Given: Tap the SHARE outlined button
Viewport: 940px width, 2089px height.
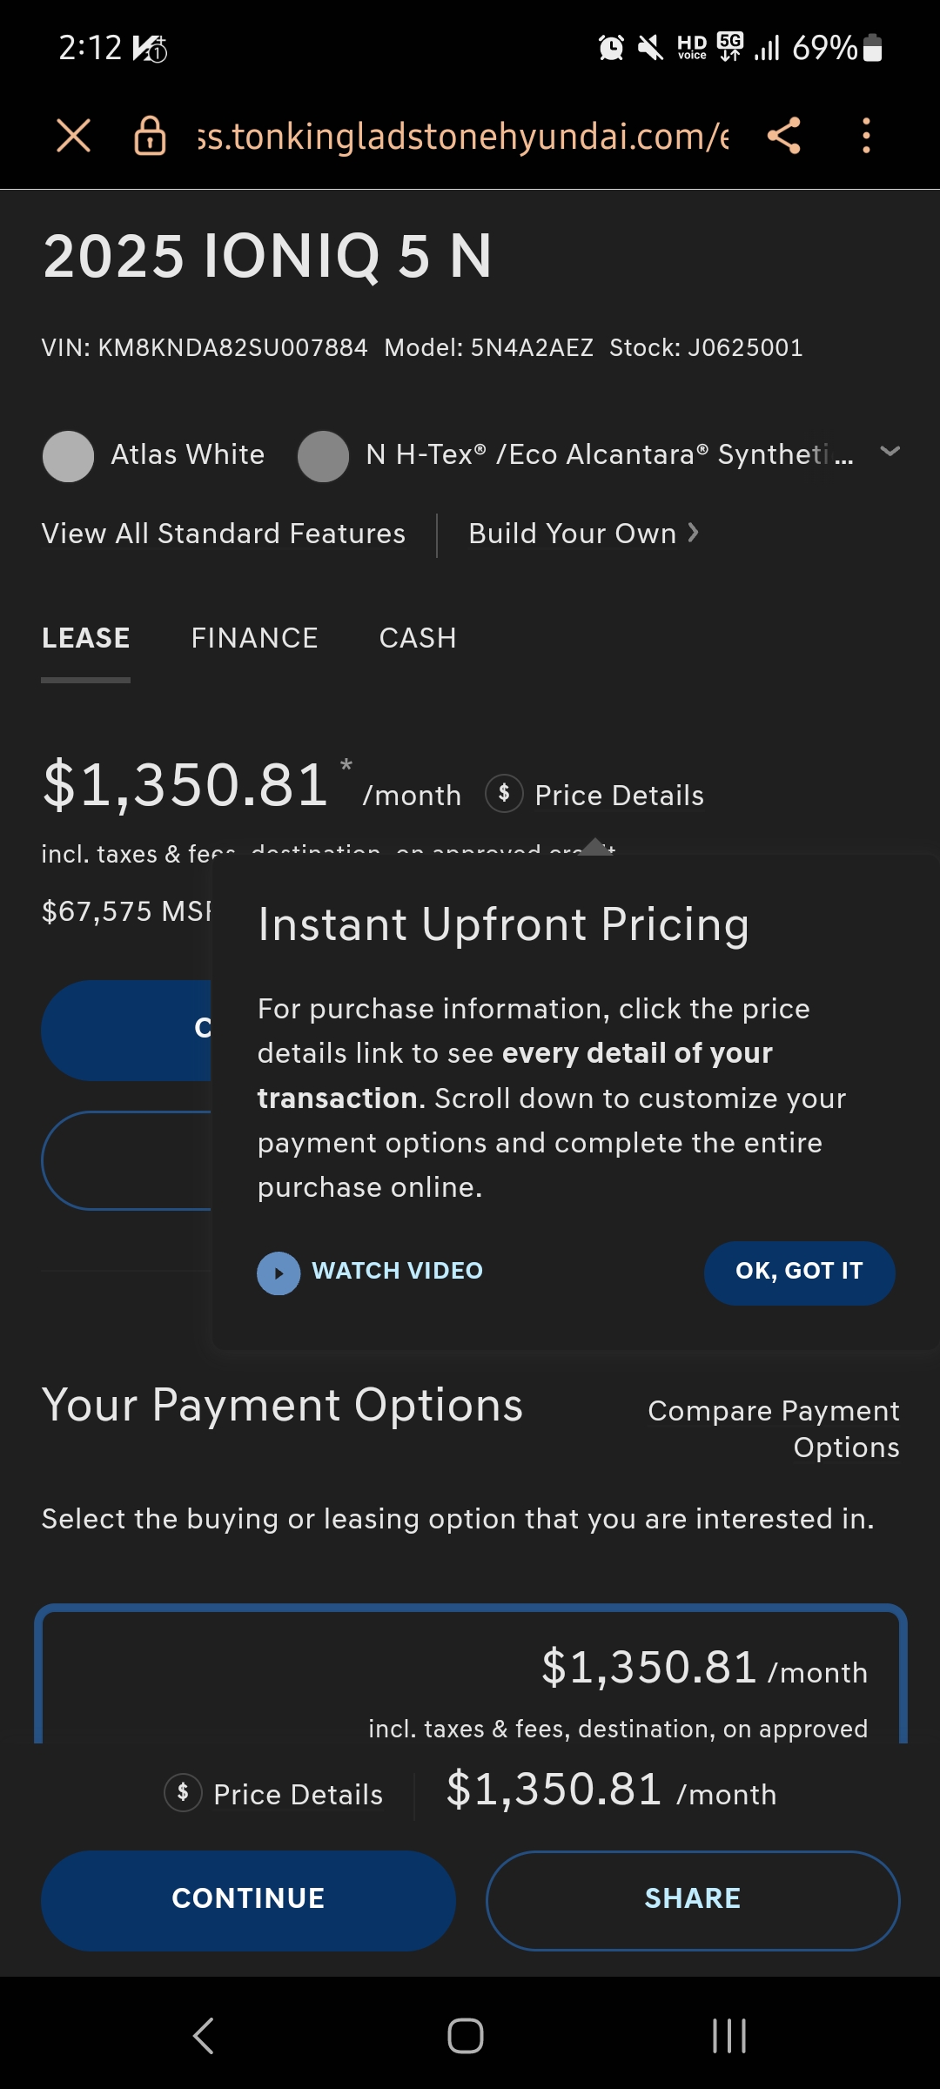Looking at the screenshot, I should 693,1900.
